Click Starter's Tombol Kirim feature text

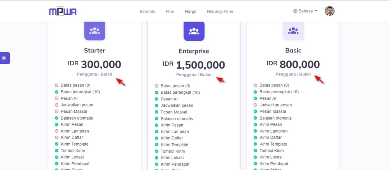click(73, 151)
